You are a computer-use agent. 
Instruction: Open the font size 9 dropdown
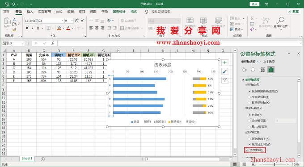click(72, 21)
